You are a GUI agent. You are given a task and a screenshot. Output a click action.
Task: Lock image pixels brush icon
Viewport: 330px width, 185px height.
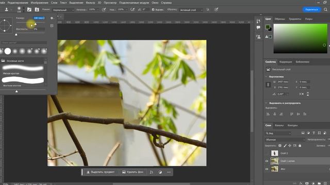point(285,145)
